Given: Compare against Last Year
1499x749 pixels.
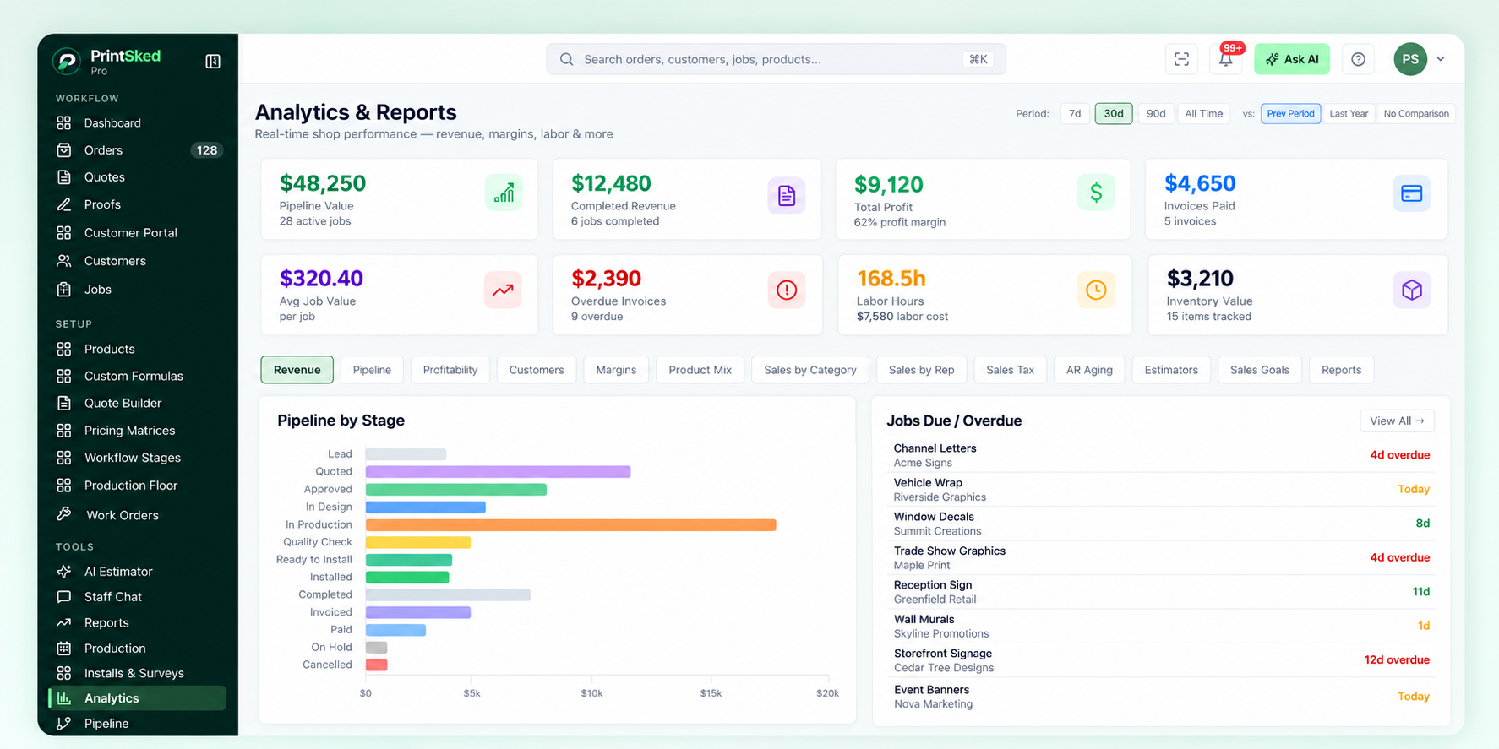Looking at the screenshot, I should (x=1349, y=113).
